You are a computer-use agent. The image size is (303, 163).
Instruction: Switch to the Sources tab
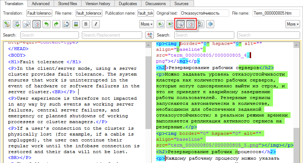coord(181,4)
